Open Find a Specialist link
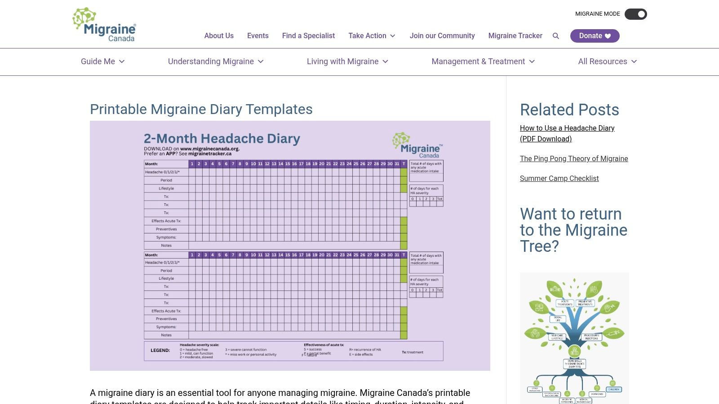 pos(308,36)
